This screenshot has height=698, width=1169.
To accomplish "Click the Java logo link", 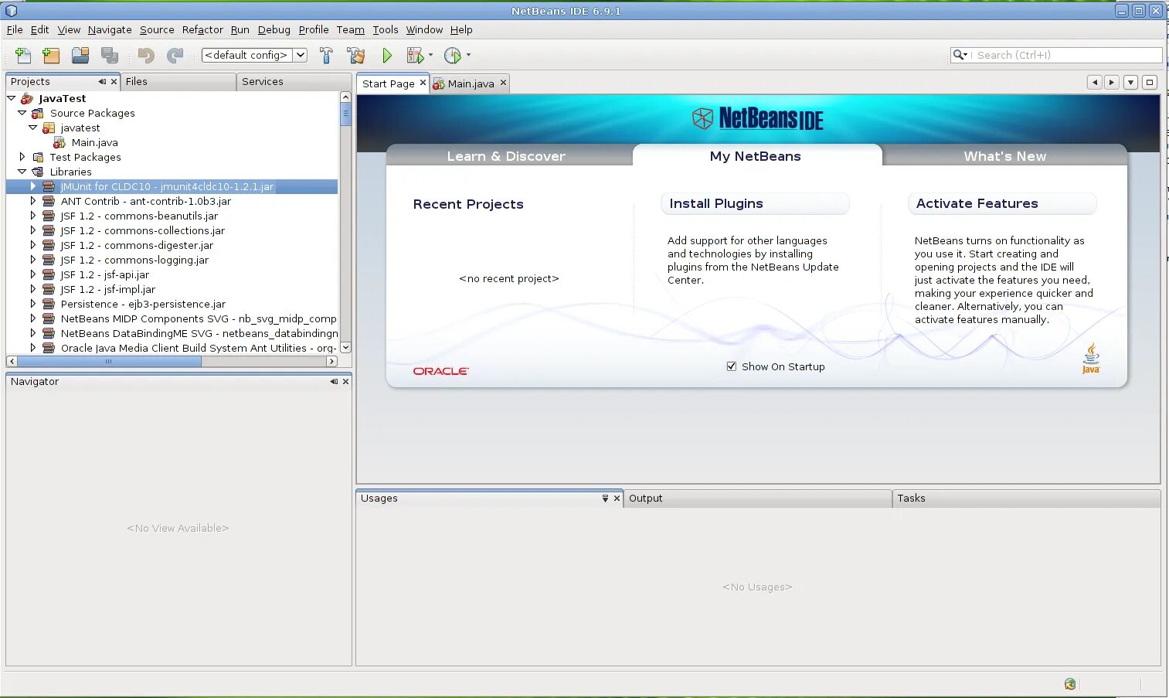I will pyautogui.click(x=1090, y=359).
